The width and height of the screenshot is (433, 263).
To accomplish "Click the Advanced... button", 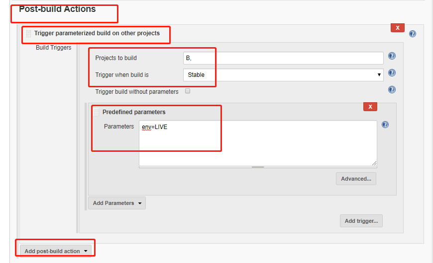I will (356, 179).
